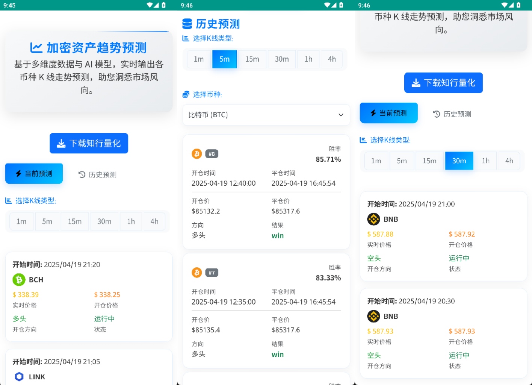This screenshot has width=532, height=385.
Task: Tap the Bitcoin icon beside badge #7
Action: 197,273
